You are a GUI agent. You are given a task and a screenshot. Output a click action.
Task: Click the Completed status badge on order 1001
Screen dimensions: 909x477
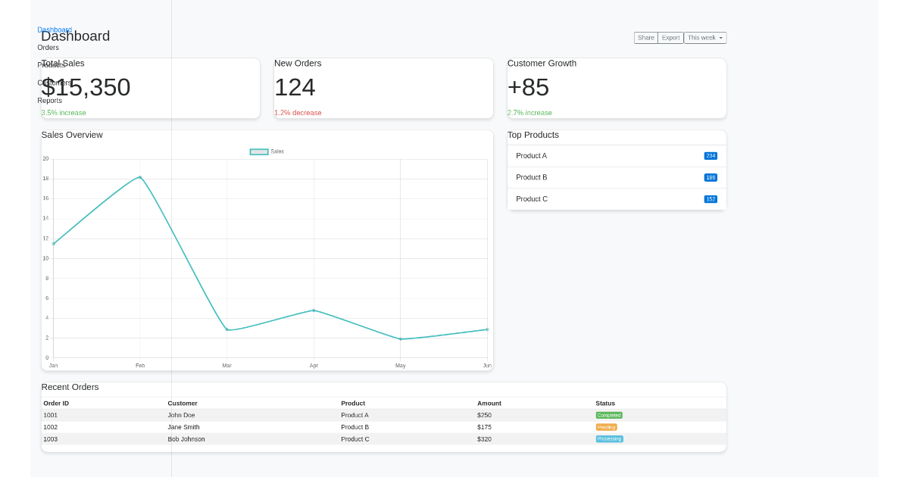tap(608, 415)
